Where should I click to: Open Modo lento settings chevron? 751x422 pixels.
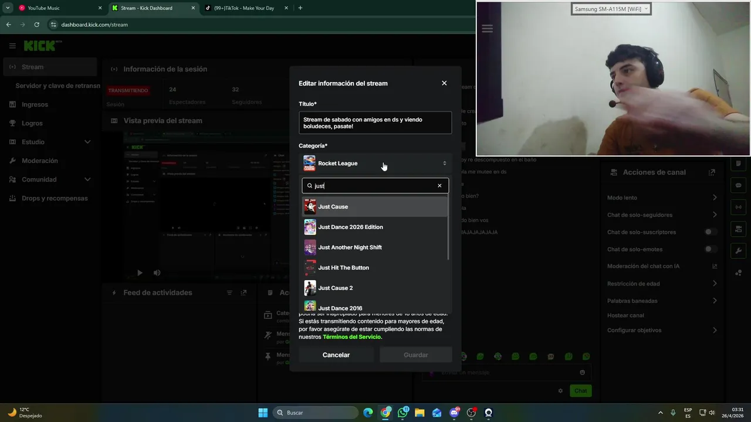[x=715, y=198]
